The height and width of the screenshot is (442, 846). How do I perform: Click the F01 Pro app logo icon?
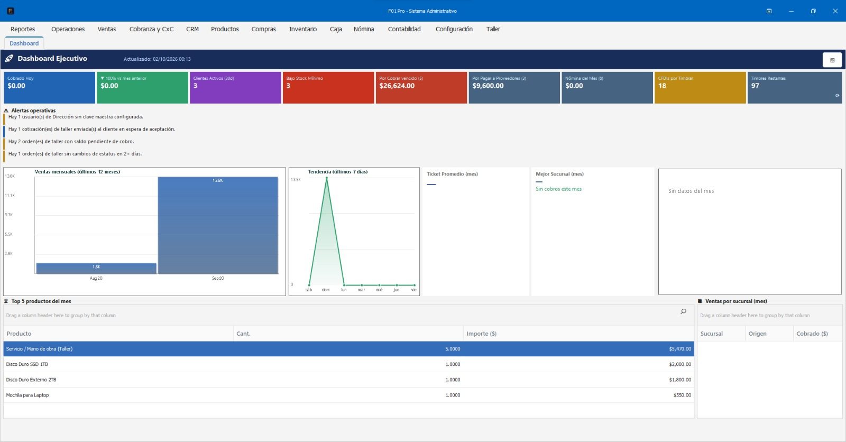(x=10, y=11)
